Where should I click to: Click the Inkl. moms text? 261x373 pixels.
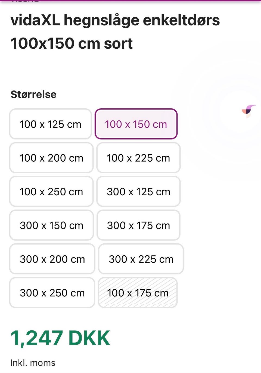(x=33, y=363)
